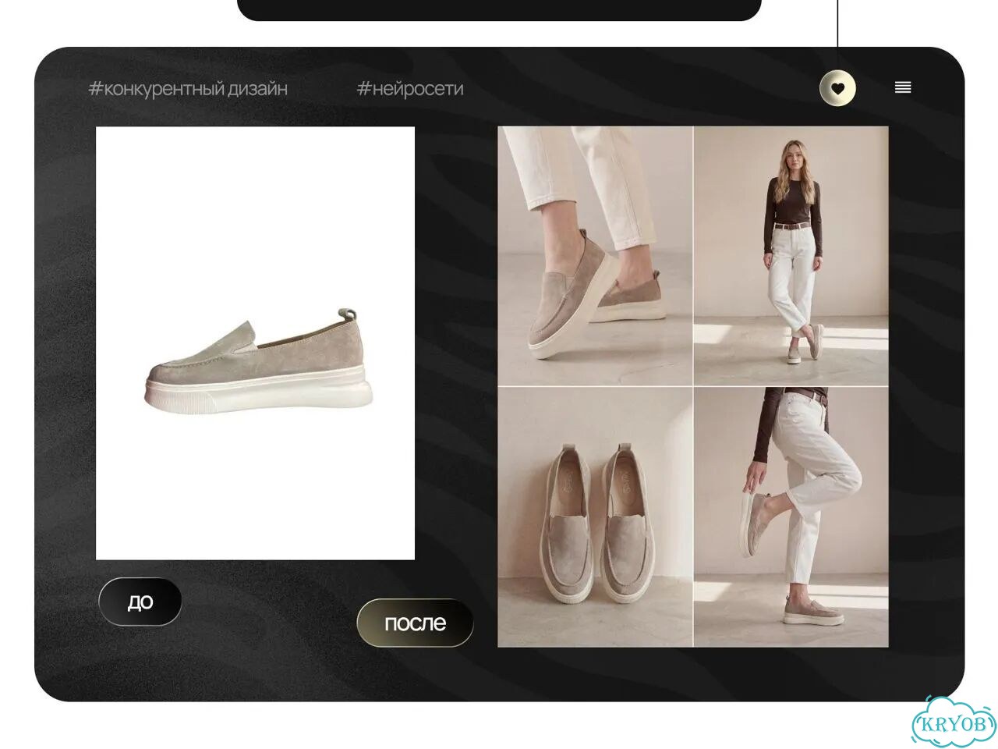Image resolution: width=998 pixels, height=749 pixels.
Task: Open the model holding shoe photo
Action: [x=791, y=517]
